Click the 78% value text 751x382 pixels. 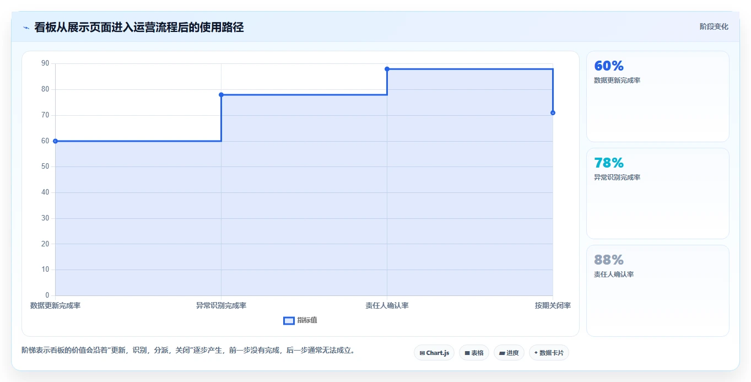[609, 163]
